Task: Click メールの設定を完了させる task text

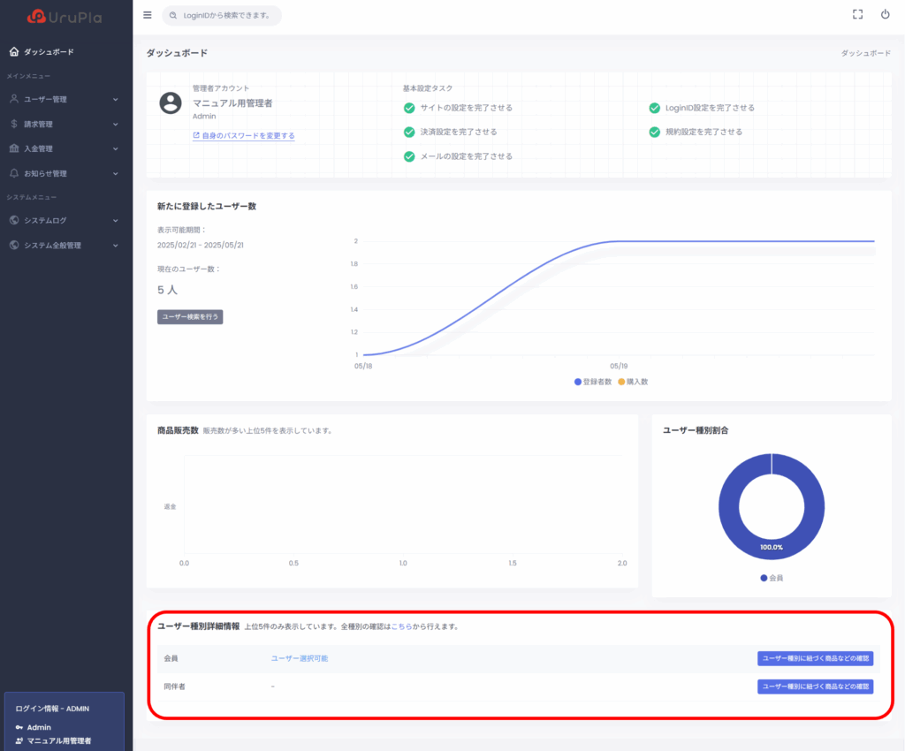Action: click(x=467, y=156)
